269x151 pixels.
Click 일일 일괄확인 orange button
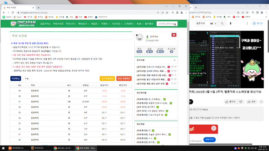(124, 78)
